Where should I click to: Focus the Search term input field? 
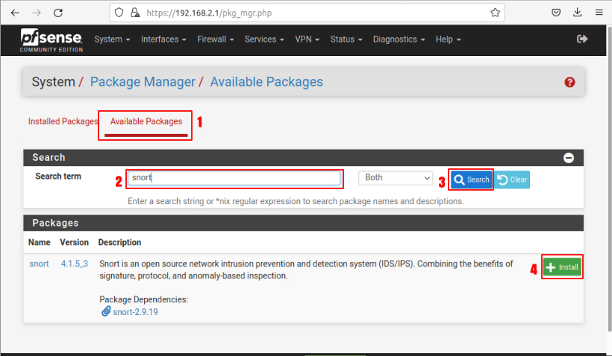click(x=234, y=178)
